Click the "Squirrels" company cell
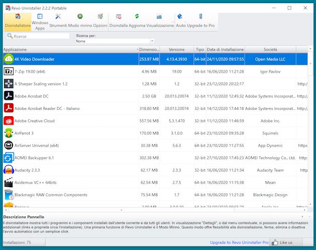The image size is (316, 250). (x=270, y=133)
